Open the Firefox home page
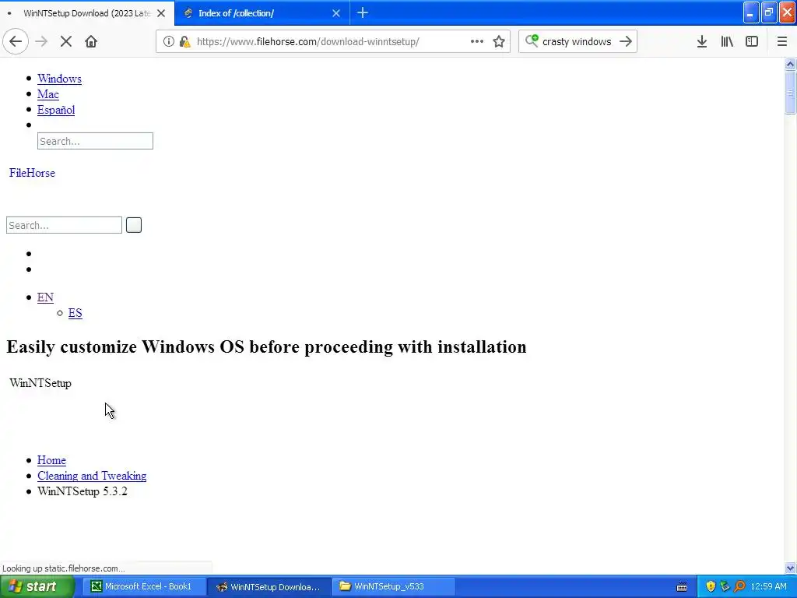Screen dimensions: 797x598 click(x=91, y=42)
